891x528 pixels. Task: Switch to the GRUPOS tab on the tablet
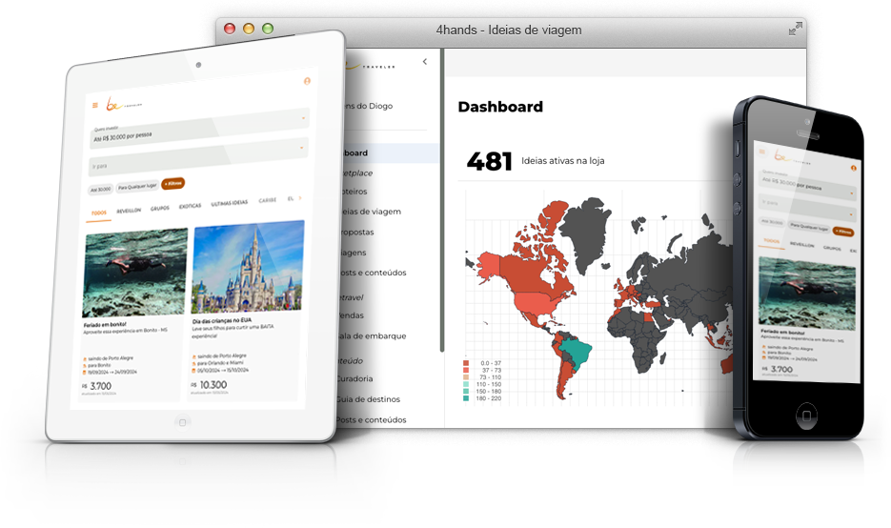pyautogui.click(x=159, y=206)
